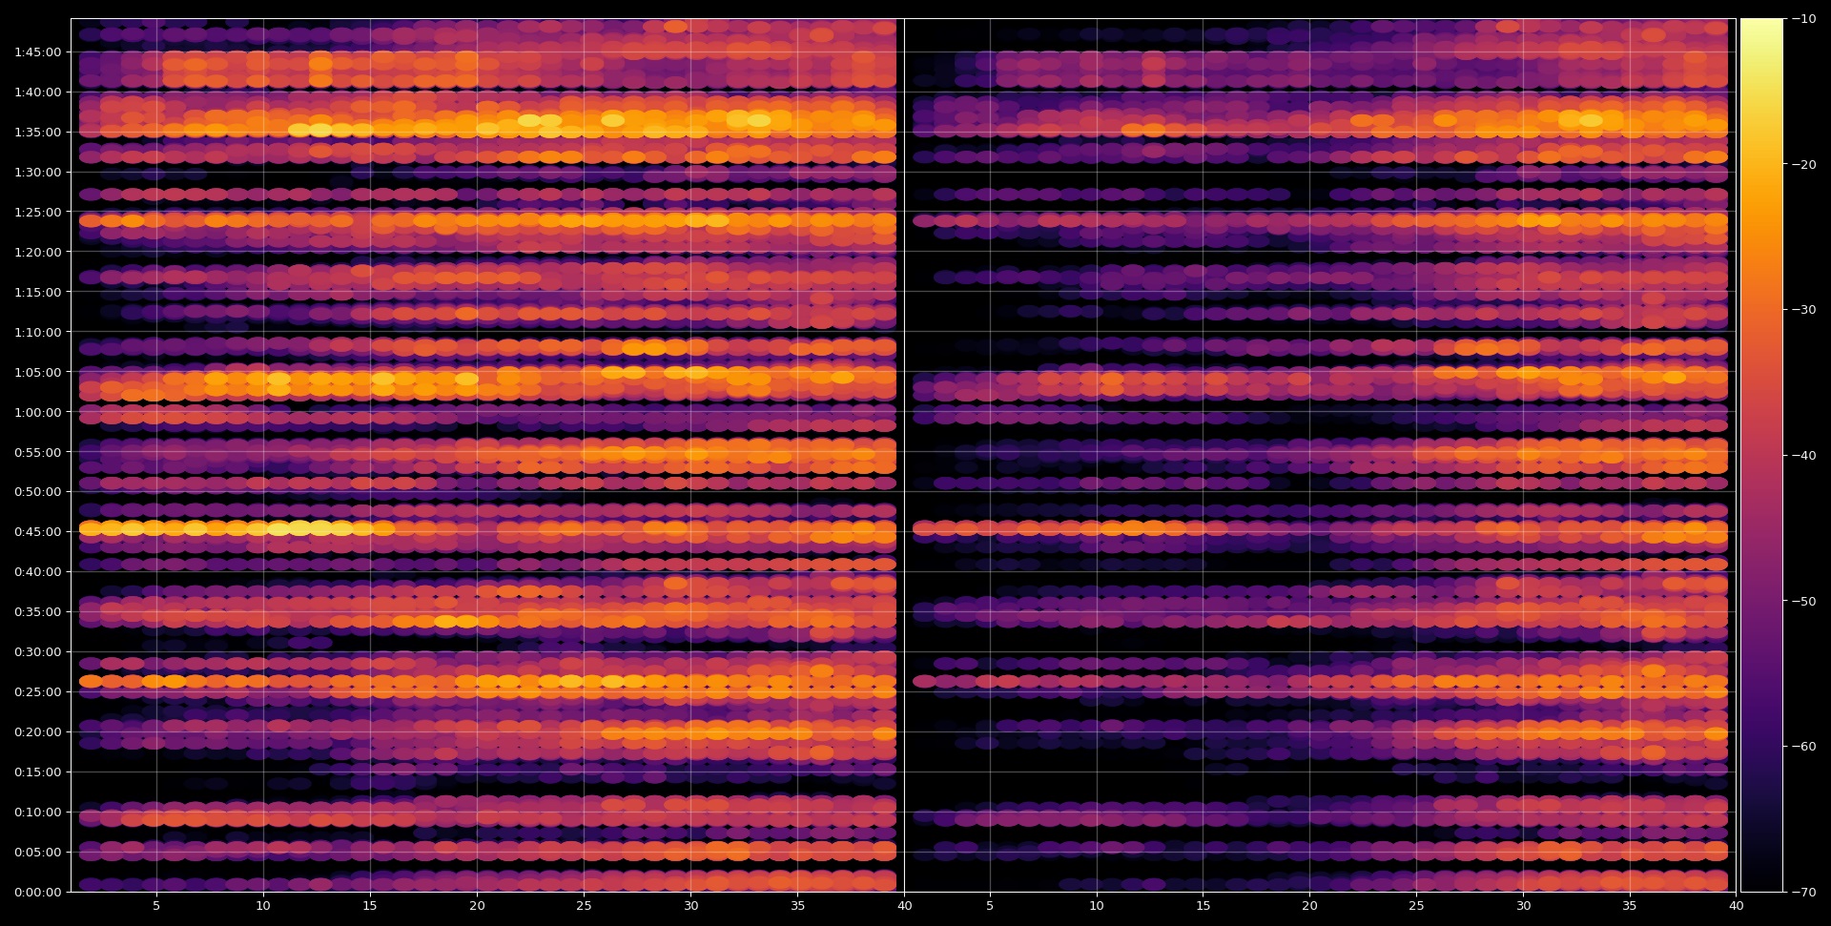Click the 0:30:00 time label

click(37, 652)
